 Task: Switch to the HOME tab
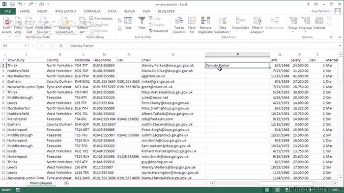point(25,11)
